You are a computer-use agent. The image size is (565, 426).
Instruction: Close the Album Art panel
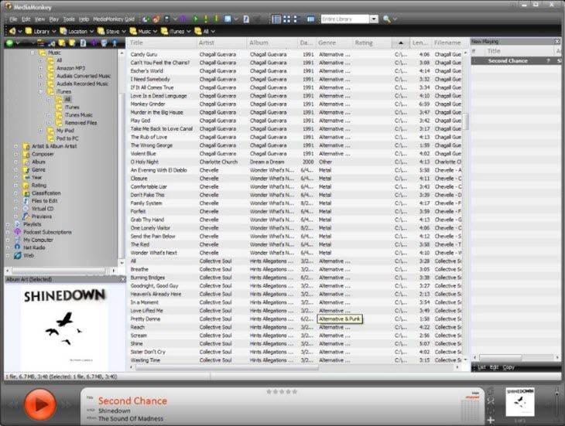click(122, 279)
